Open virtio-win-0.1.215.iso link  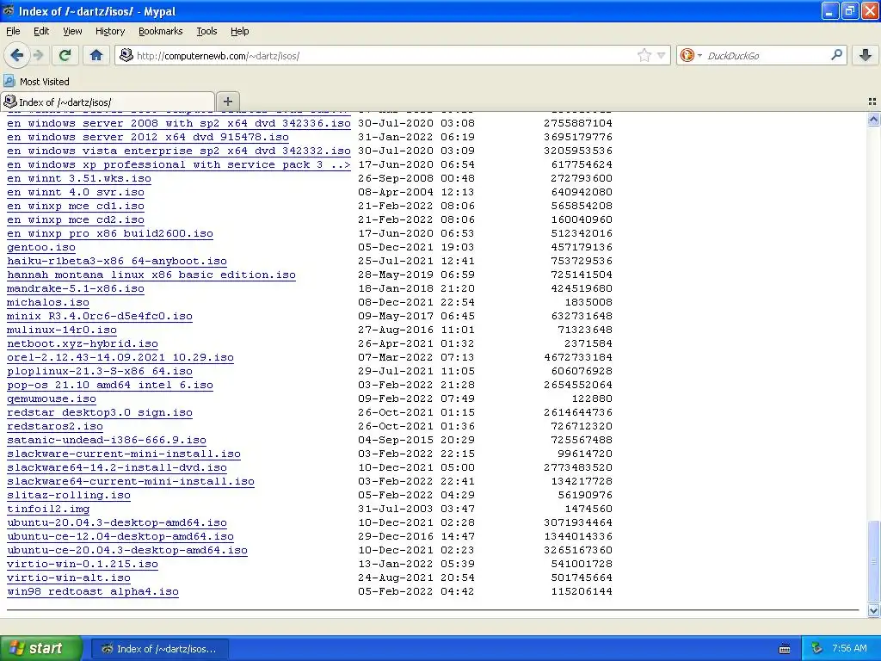pyautogui.click(x=83, y=564)
